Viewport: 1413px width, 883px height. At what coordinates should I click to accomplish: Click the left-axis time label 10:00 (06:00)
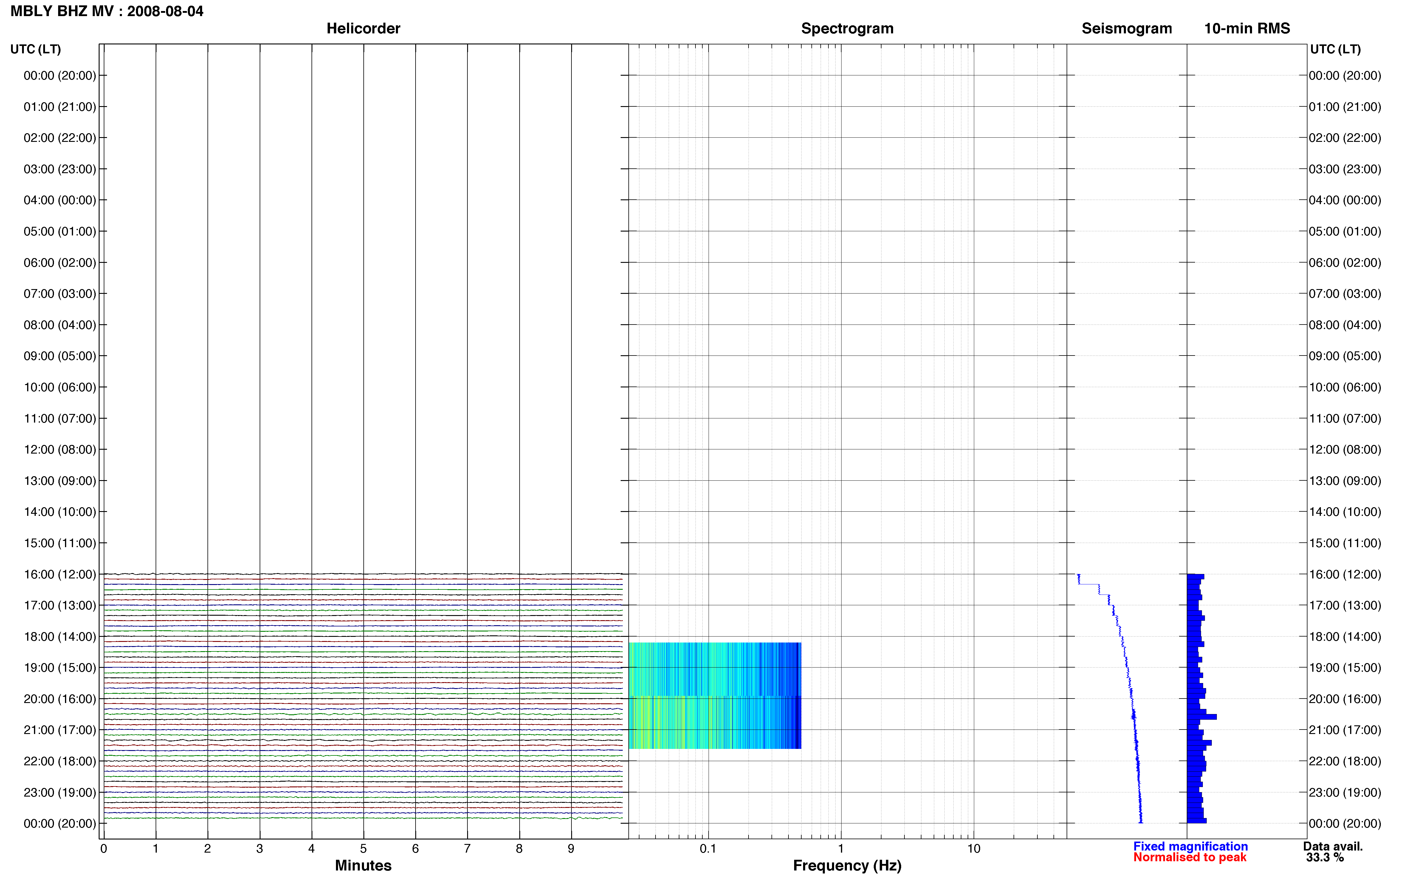click(x=60, y=387)
